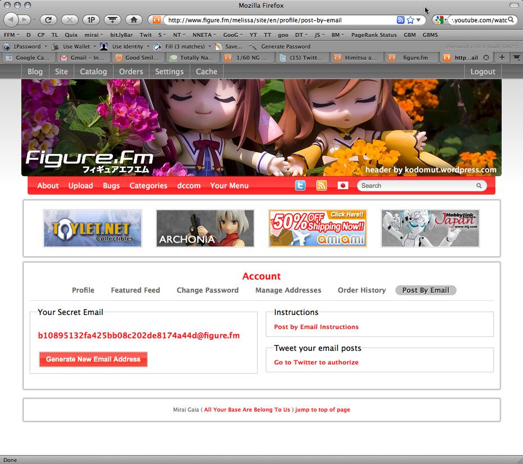Screen dimensions: 523x464
Task: Open the mirai bookmarks folder dropdown
Action: click(x=93, y=35)
